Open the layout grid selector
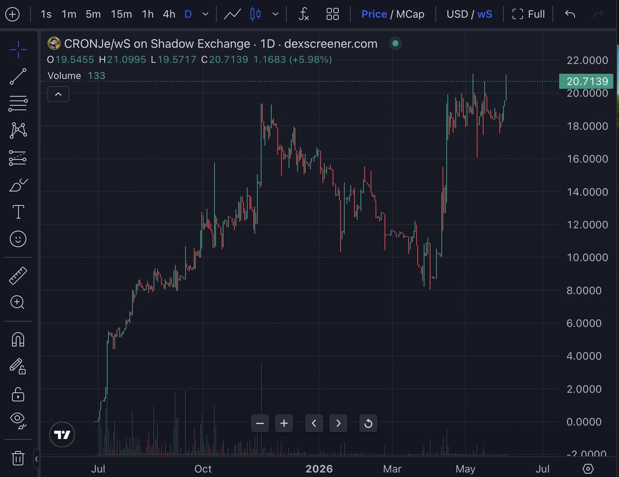The image size is (619, 477). coord(333,14)
